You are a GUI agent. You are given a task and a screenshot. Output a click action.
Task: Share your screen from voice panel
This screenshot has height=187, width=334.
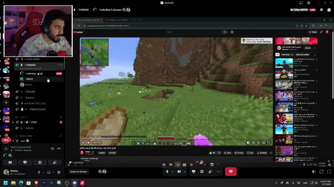[x=25, y=162]
